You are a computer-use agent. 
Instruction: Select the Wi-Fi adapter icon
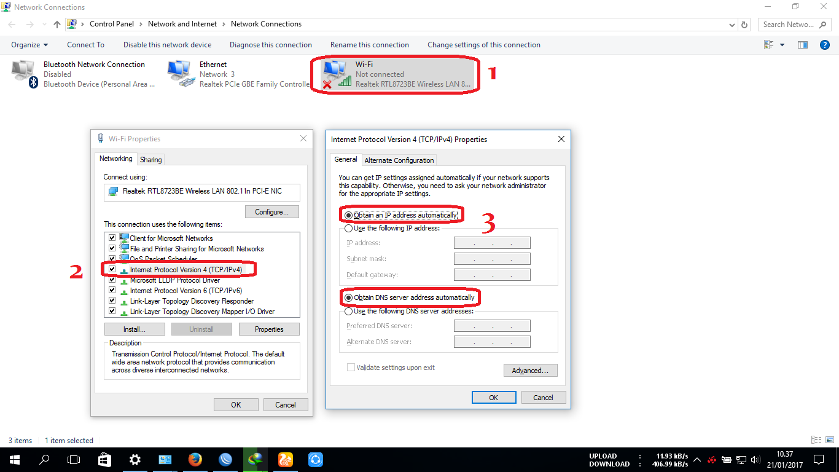pyautogui.click(x=337, y=74)
